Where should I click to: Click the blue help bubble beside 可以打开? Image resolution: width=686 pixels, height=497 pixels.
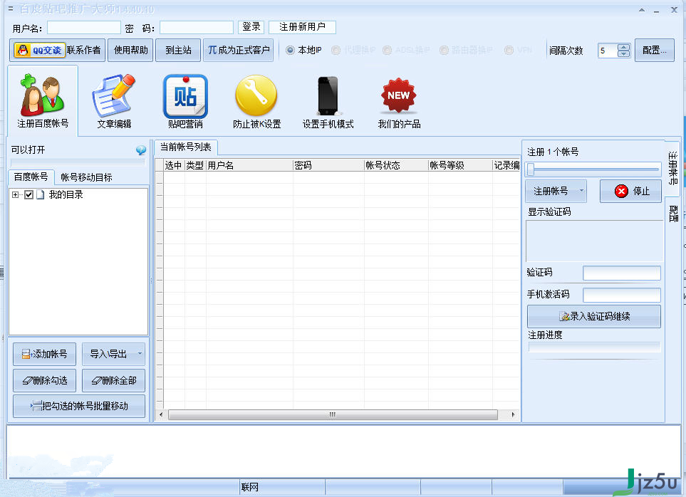click(141, 150)
